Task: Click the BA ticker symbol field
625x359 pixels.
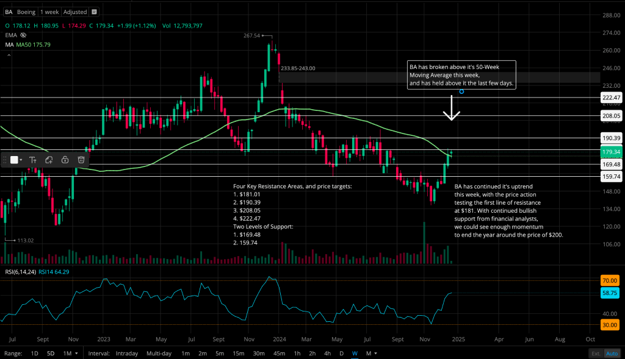Action: click(x=9, y=12)
